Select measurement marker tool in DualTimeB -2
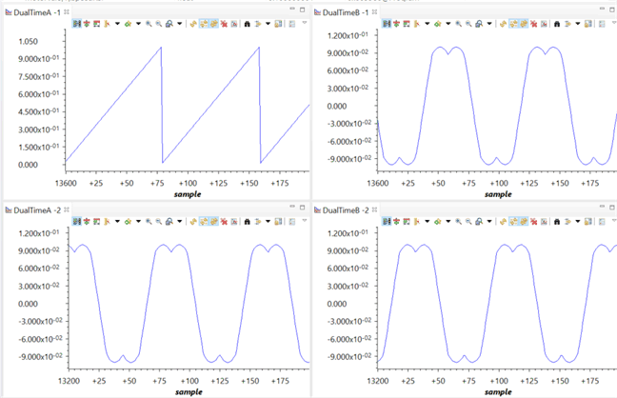Image resolution: width=617 pixels, height=398 pixels. coord(417,222)
